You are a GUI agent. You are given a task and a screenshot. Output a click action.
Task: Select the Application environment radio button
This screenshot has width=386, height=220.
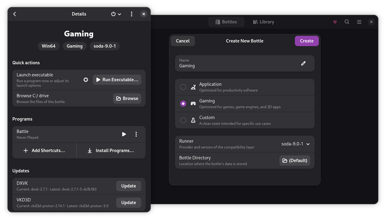coord(183,87)
